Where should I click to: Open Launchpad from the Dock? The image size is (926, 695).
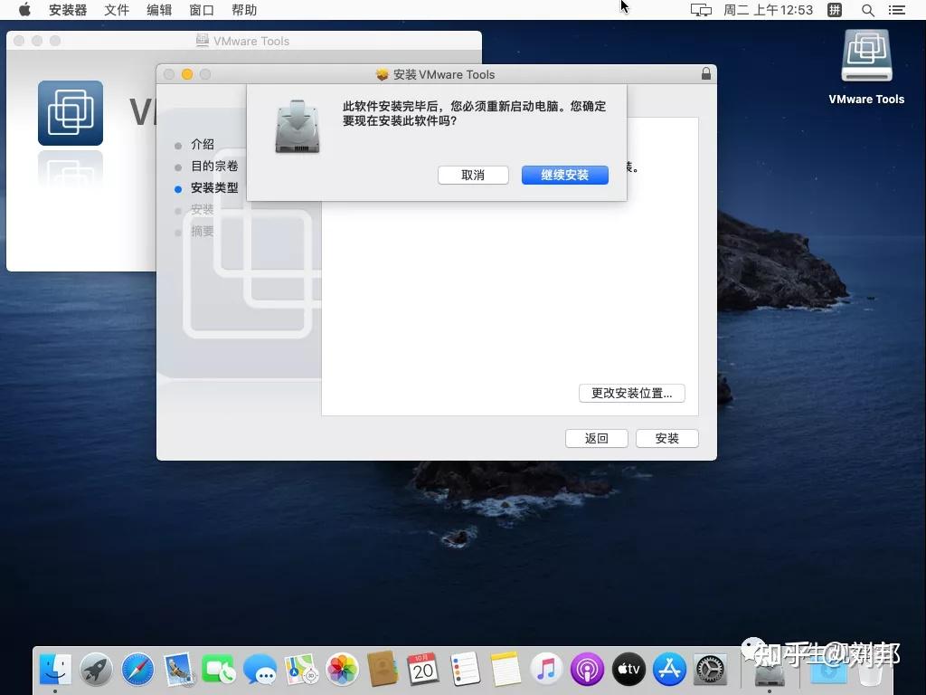click(96, 669)
